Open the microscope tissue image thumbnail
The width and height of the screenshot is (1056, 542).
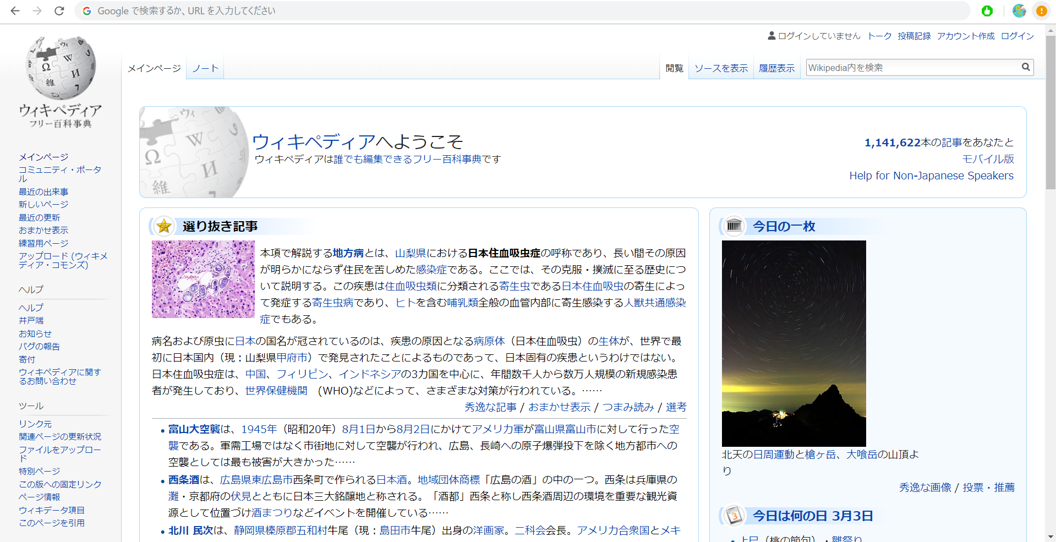(203, 279)
